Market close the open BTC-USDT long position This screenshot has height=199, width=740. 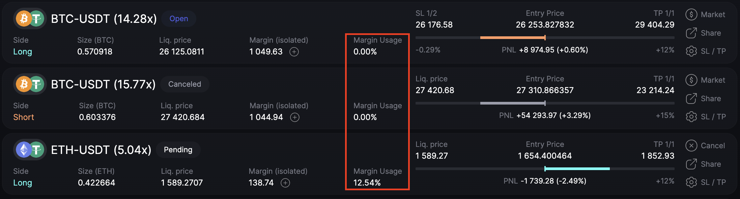(705, 14)
